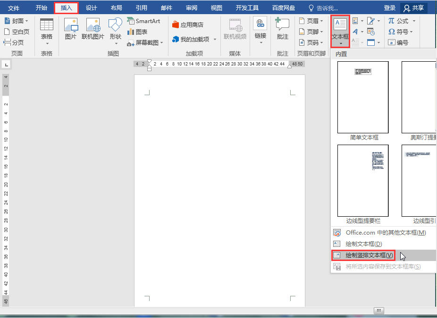Image resolution: width=437 pixels, height=318 pixels.
Task: Switch to the Home (开始) tab
Action: click(x=41, y=8)
